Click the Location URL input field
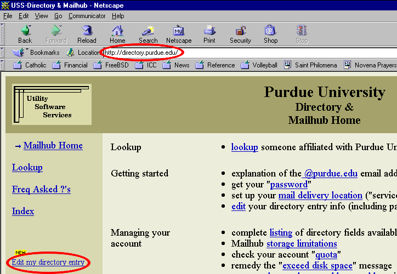The width and height of the screenshot is (397, 274). coord(250,53)
